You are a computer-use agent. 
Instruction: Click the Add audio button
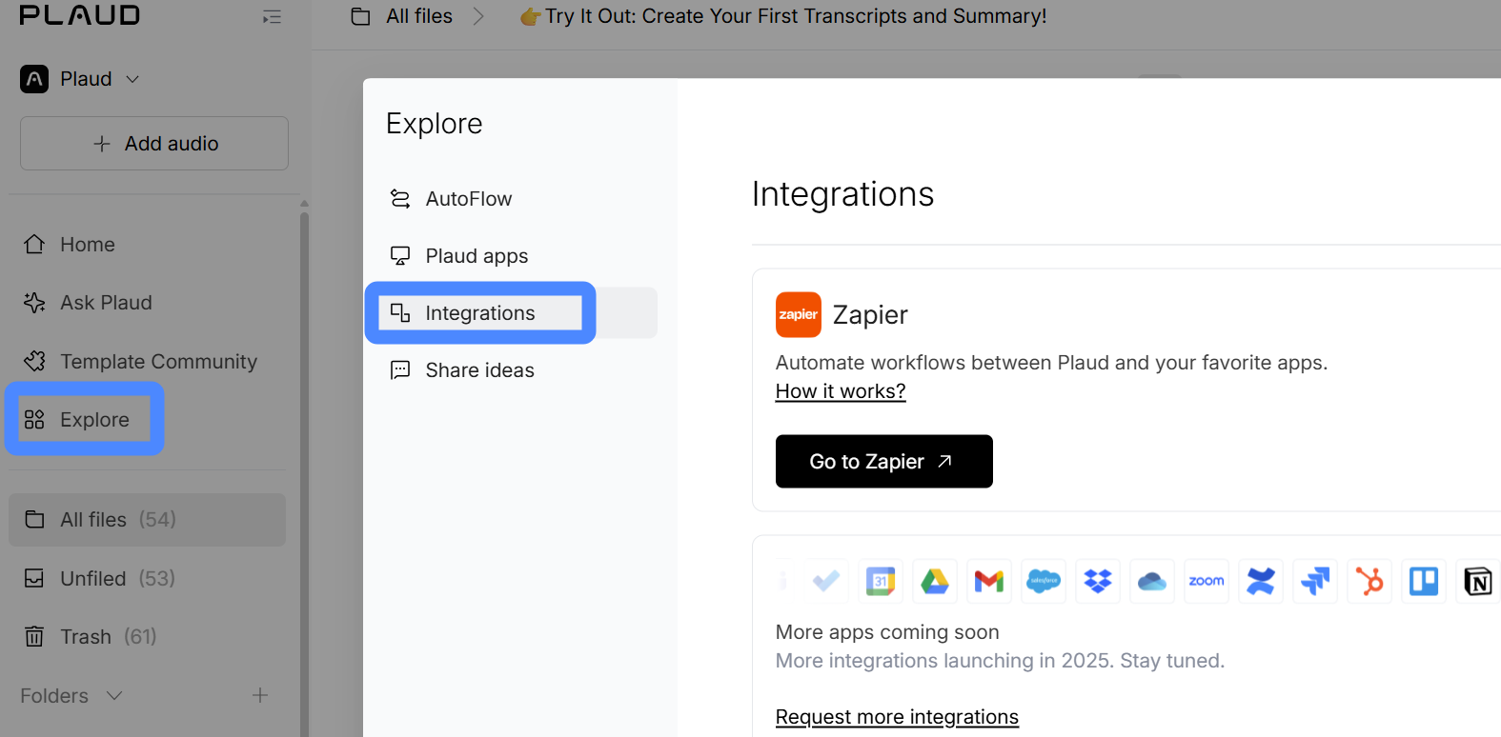click(x=154, y=144)
